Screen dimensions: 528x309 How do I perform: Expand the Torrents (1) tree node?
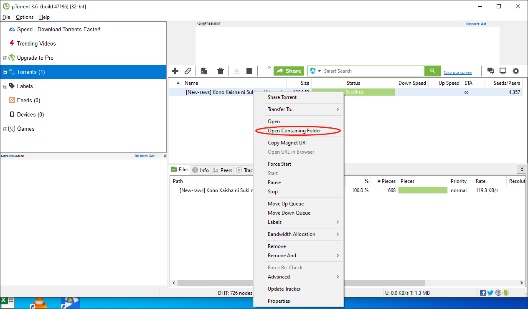click(5, 72)
